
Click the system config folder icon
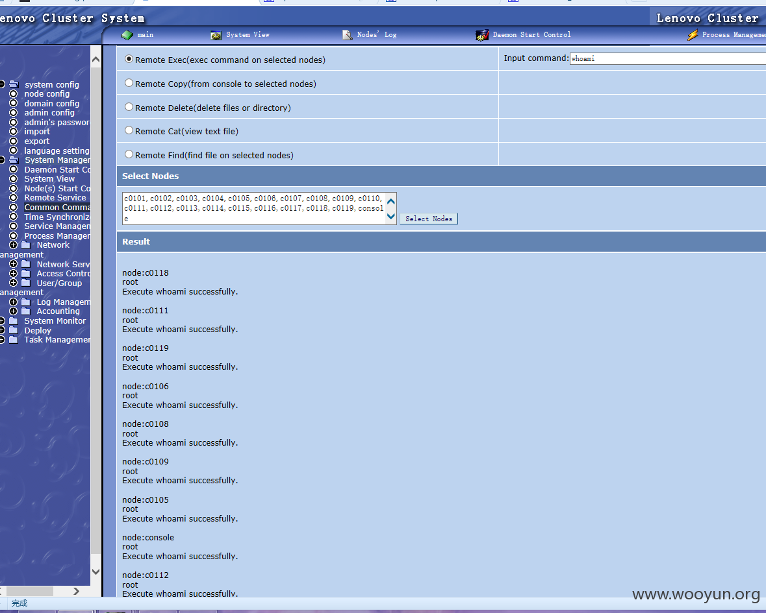pyautogui.click(x=14, y=84)
